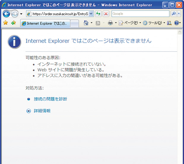This screenshot has height=164, width=184.
Task: Click the scroll up arrow on scrollbar
Action: click(180, 32)
